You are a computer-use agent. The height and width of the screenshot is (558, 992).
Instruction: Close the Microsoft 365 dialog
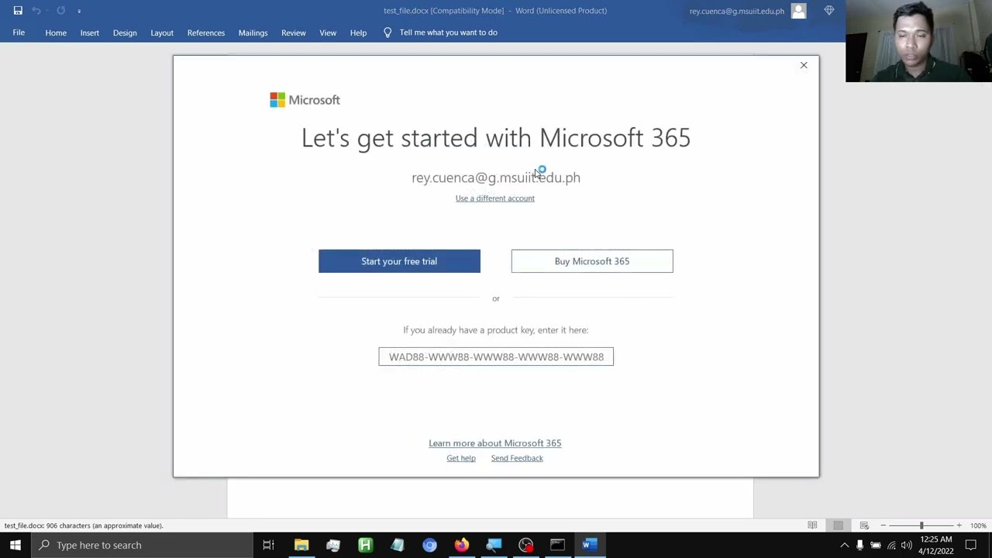804,65
